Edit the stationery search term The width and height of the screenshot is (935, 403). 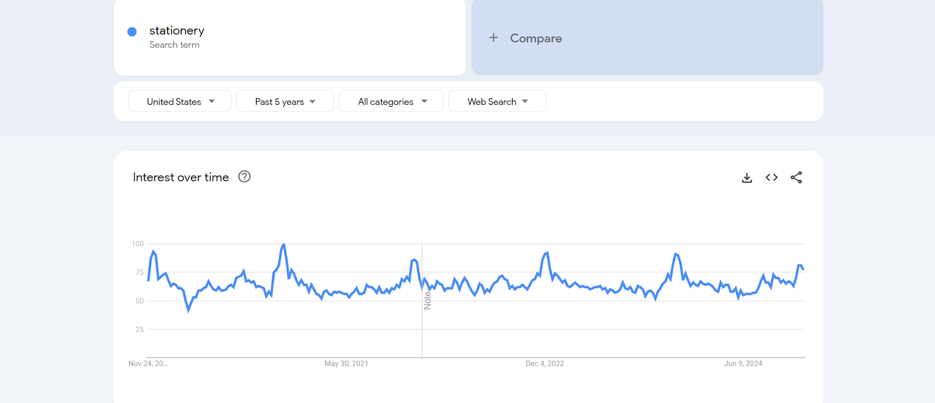point(176,30)
